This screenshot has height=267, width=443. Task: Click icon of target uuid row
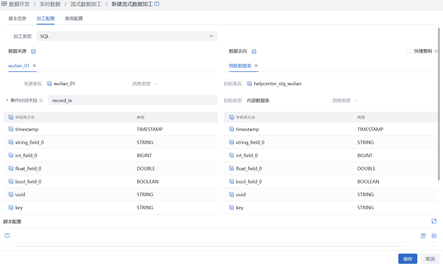(x=231, y=194)
